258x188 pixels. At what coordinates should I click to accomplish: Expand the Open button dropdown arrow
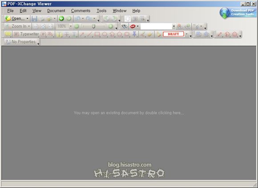pyautogui.click(x=27, y=18)
